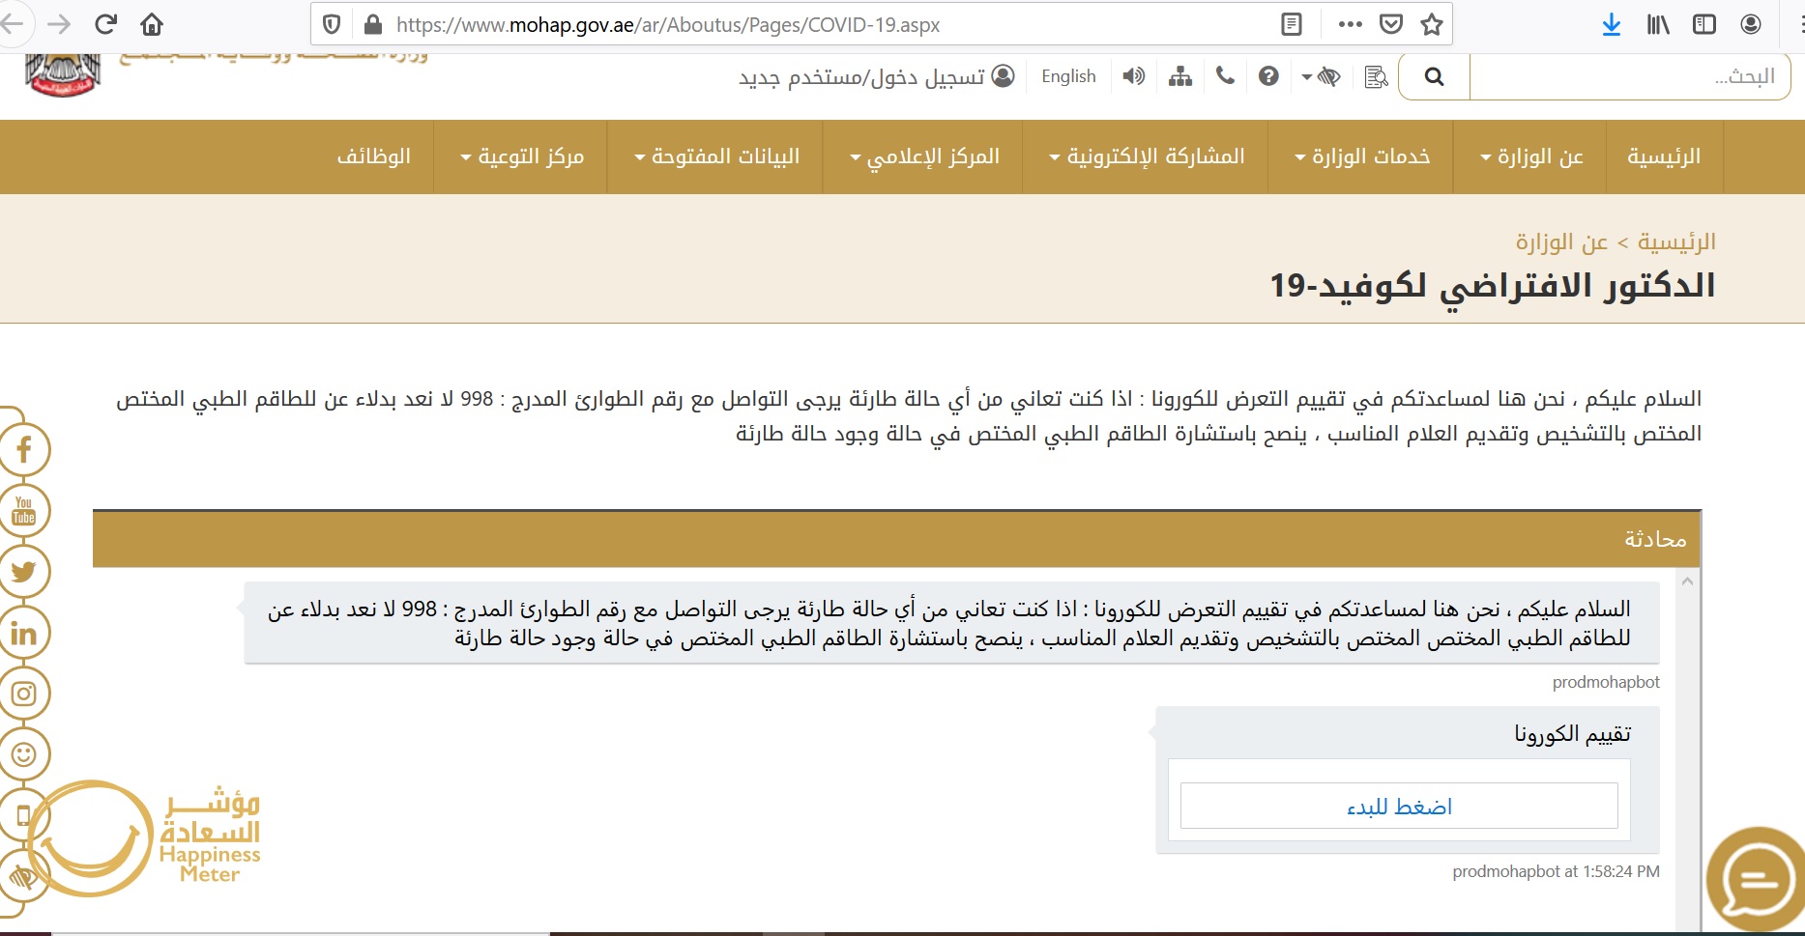This screenshot has width=1805, height=936.
Task: Click the Facebook icon in the social sidebar
Action: coord(23,449)
